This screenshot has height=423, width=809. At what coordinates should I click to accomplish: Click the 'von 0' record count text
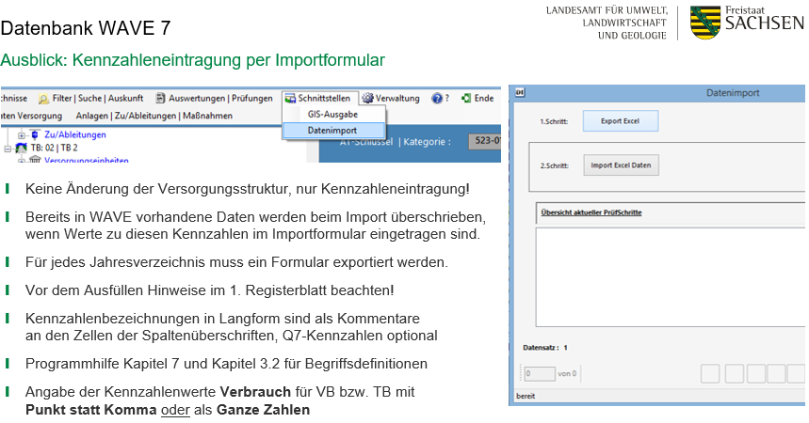pyautogui.click(x=567, y=373)
